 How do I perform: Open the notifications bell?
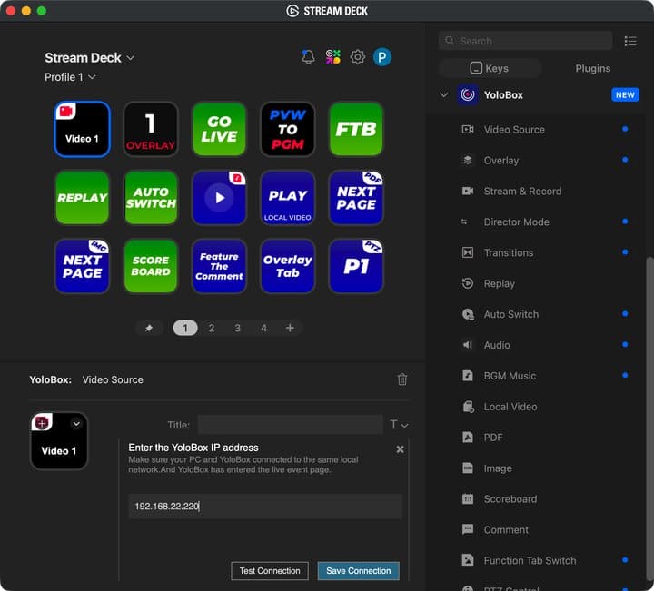(308, 56)
